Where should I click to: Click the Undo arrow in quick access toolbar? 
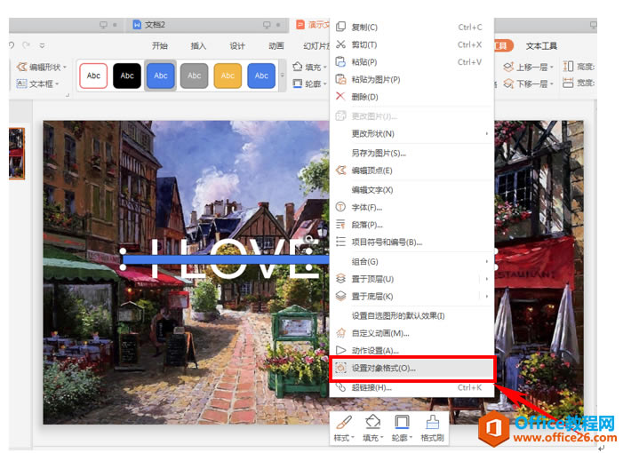coord(12,45)
